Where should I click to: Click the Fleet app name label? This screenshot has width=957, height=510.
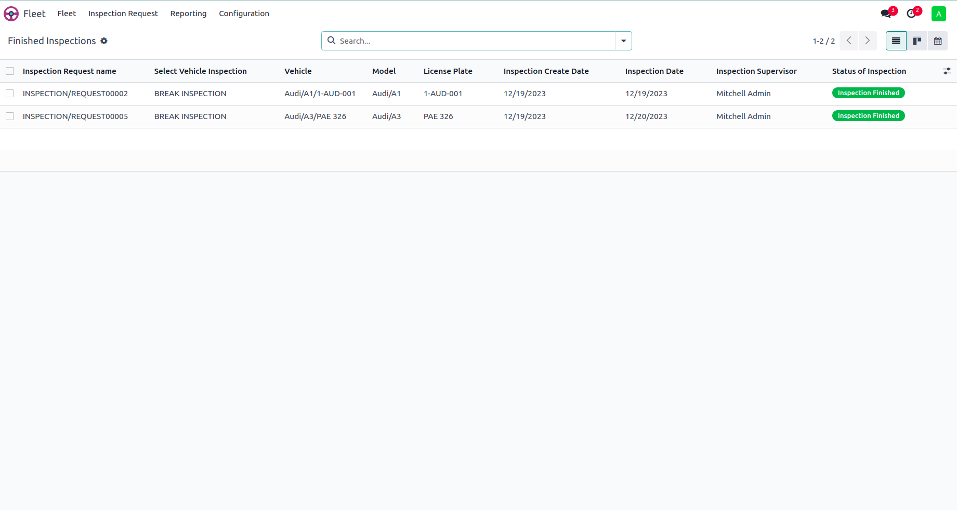click(x=34, y=14)
